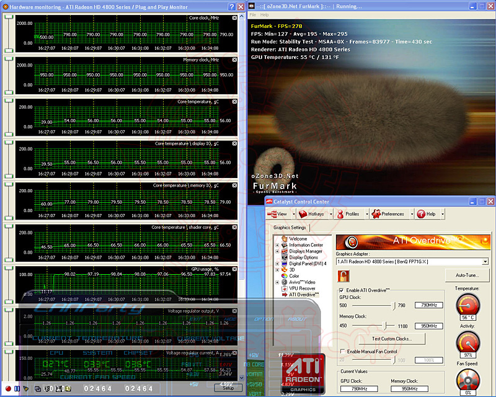Close the Core temperature °C graph
This screenshot has width=496, height=397.
pos(234,102)
